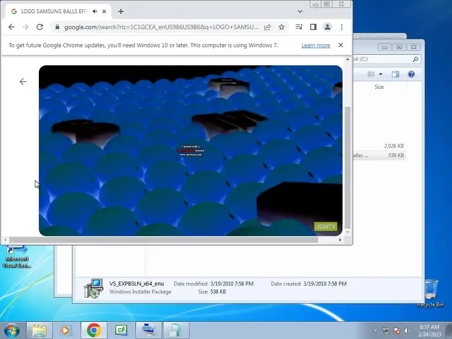Image resolution: width=452 pixels, height=339 pixels.
Task: Launch Windows Media Player from the taskbar
Action: point(66,330)
